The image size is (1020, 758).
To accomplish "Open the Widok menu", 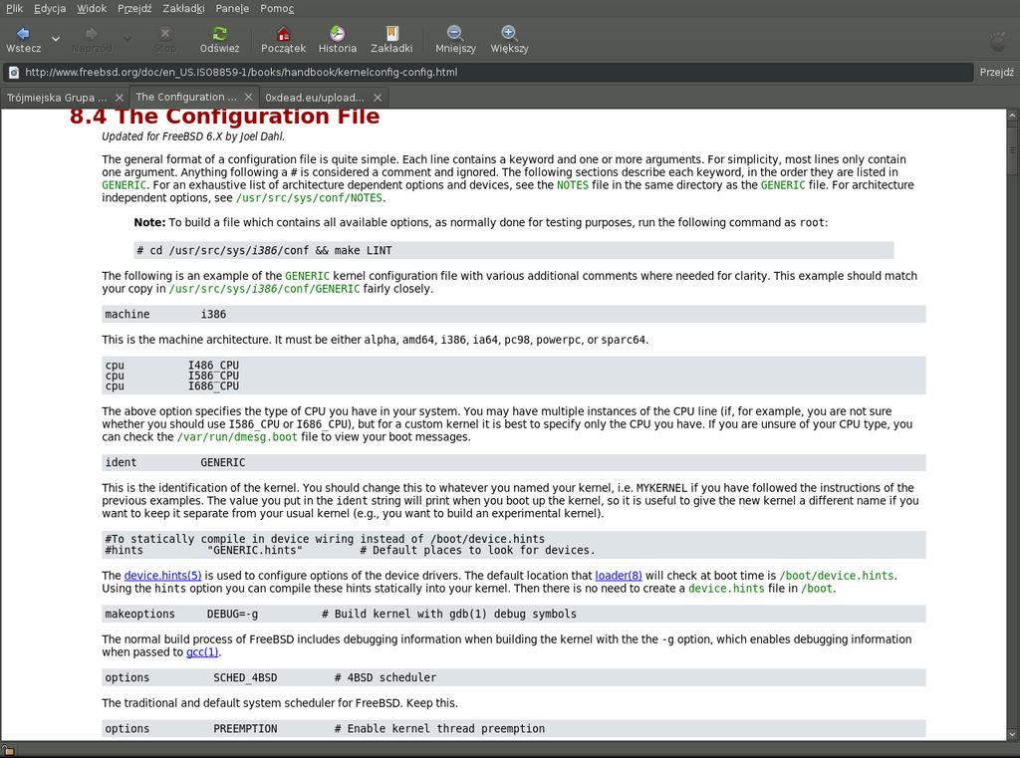I will 92,8.
